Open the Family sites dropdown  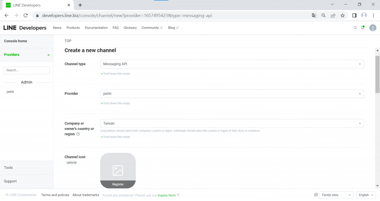tap(336, 195)
